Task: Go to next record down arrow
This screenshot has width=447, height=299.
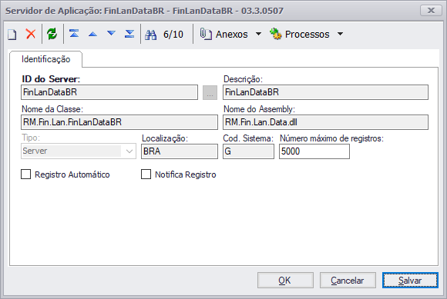Action: tap(111, 33)
